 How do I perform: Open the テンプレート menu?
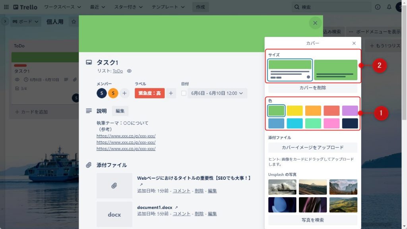tap(168, 7)
